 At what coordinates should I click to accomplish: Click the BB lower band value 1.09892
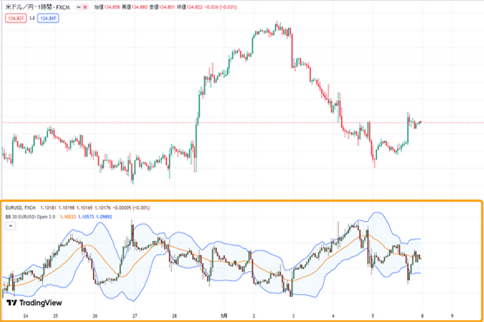click(105, 216)
